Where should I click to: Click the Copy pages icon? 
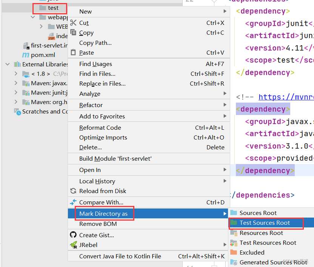pos(73,32)
